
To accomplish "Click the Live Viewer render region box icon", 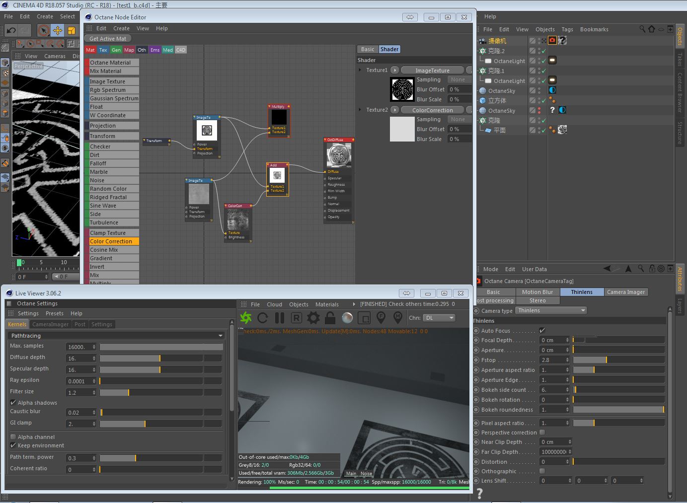I will 364,318.
